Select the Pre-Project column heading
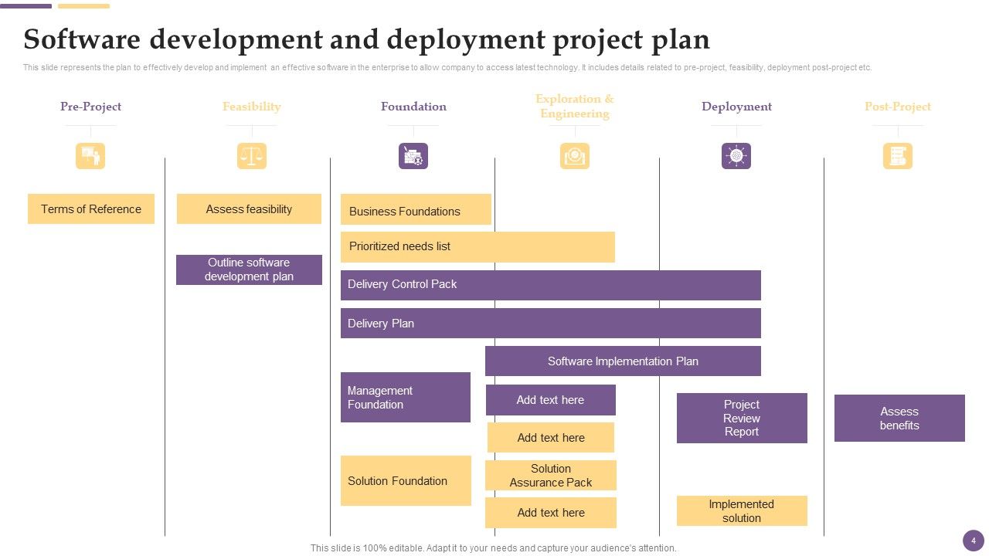 90,106
